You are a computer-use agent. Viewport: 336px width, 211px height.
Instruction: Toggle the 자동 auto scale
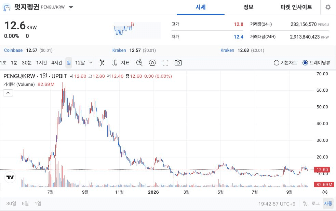pyautogui.click(x=328, y=204)
